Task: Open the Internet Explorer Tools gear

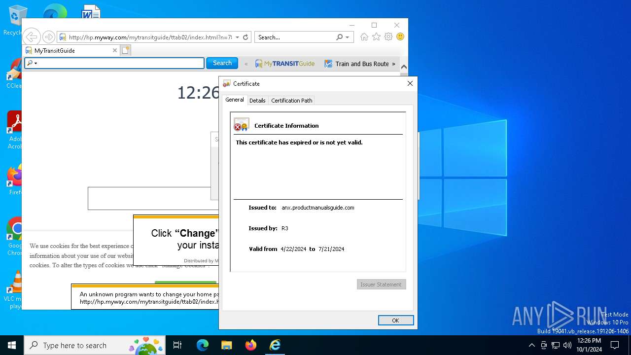Action: pyautogui.click(x=388, y=37)
